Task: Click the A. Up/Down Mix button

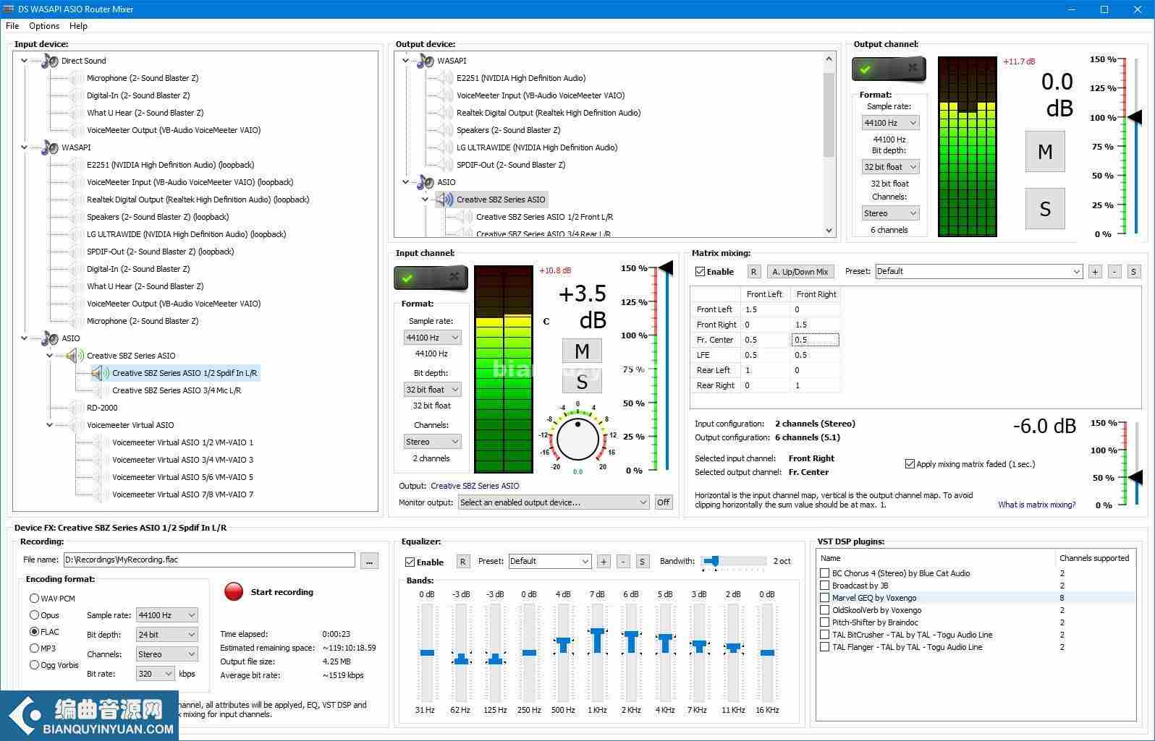Action: point(800,272)
